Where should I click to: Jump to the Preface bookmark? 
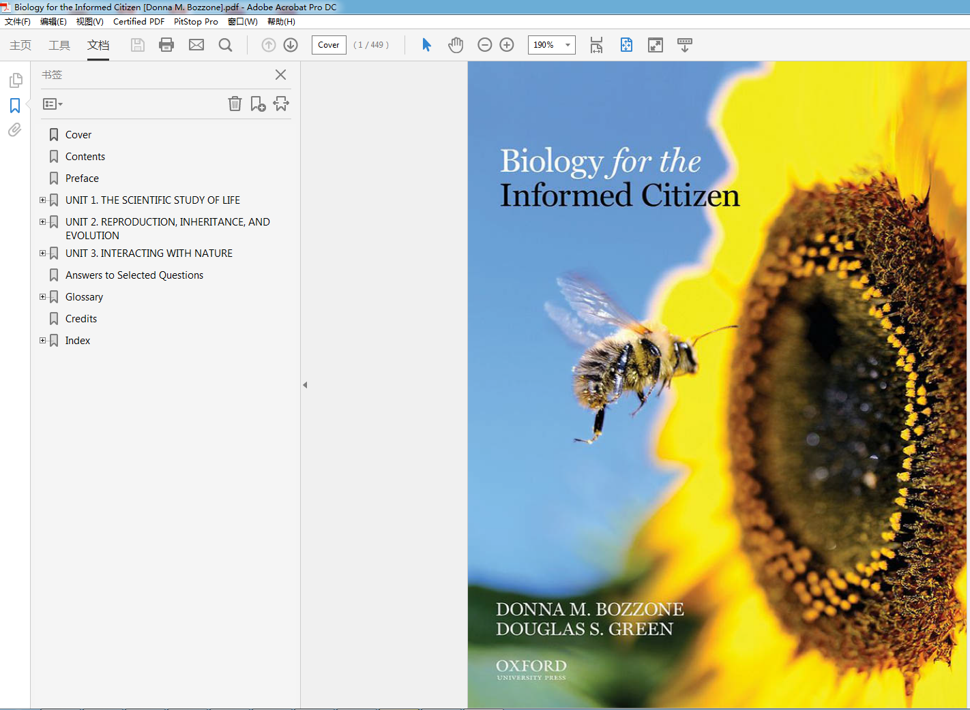tap(82, 179)
